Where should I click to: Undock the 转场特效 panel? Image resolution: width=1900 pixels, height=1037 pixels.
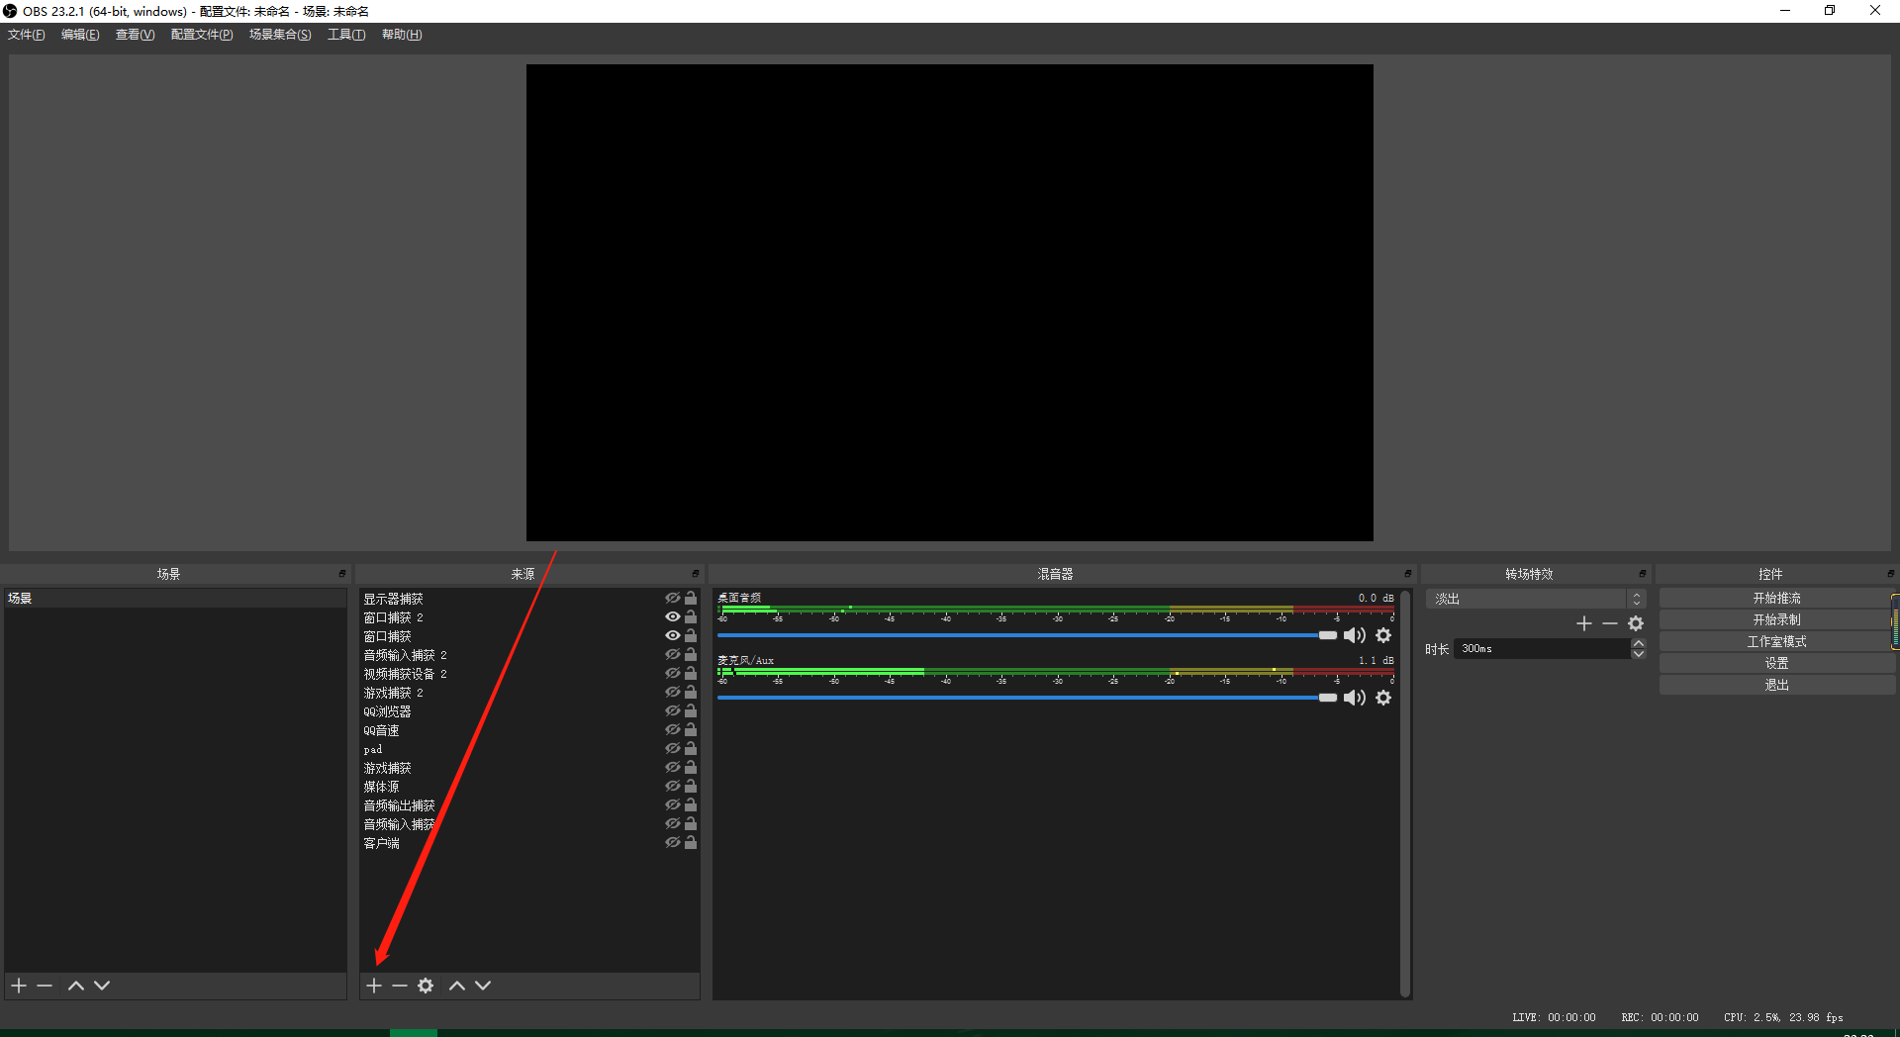coord(1642,574)
